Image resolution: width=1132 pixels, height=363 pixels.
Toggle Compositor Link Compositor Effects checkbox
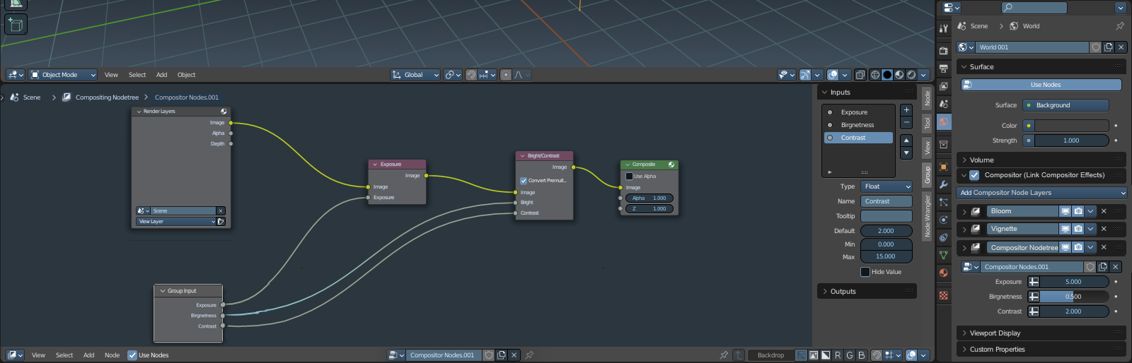click(x=974, y=175)
